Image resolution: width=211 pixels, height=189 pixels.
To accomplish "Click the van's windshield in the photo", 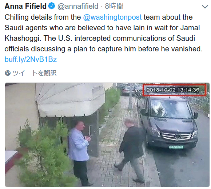I will (x=170, y=109).
